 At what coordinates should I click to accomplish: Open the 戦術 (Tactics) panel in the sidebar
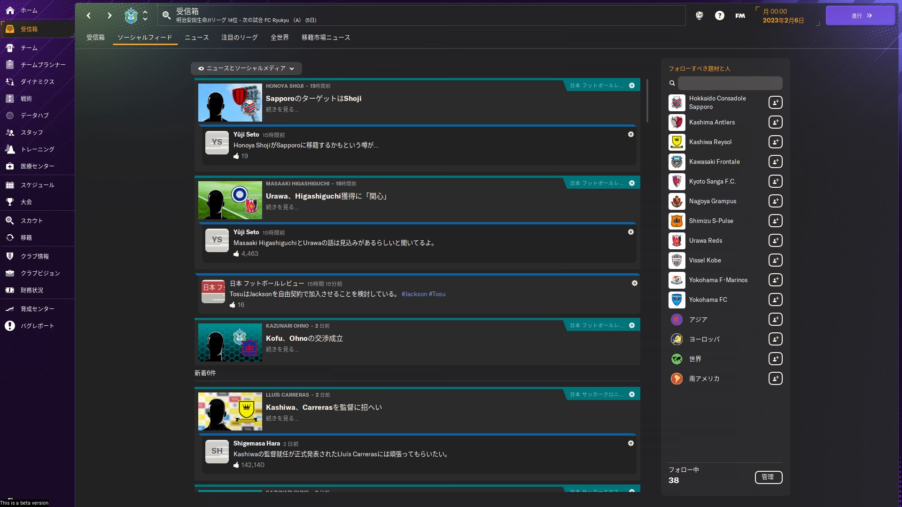29,98
